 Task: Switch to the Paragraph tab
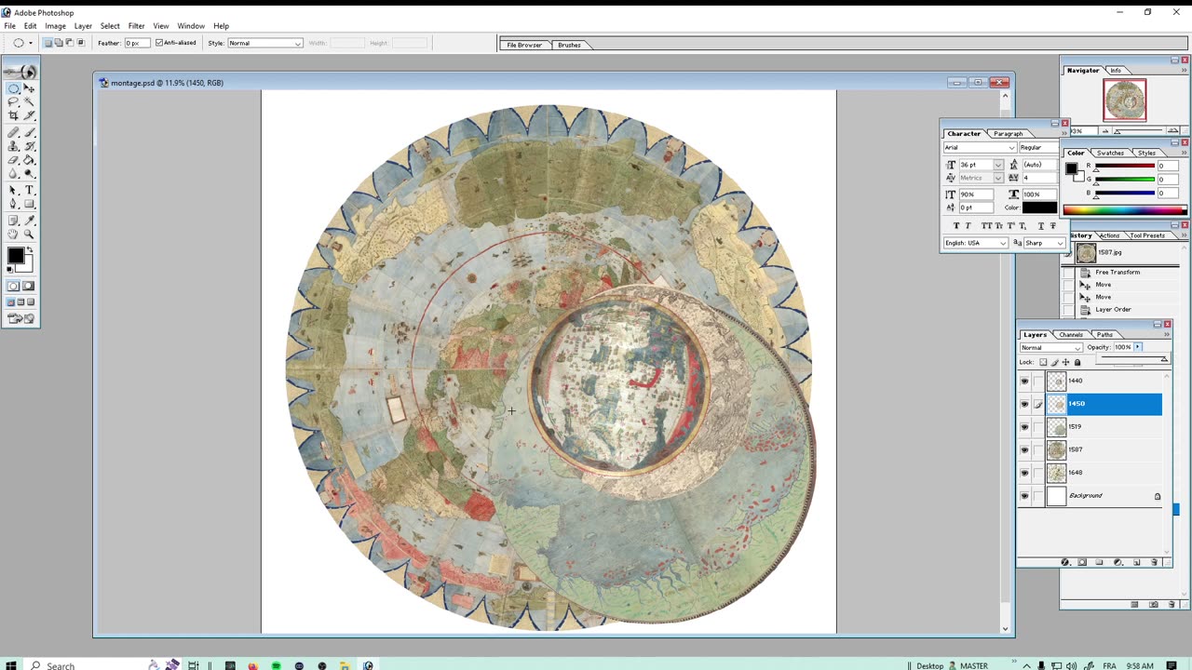[1008, 133]
